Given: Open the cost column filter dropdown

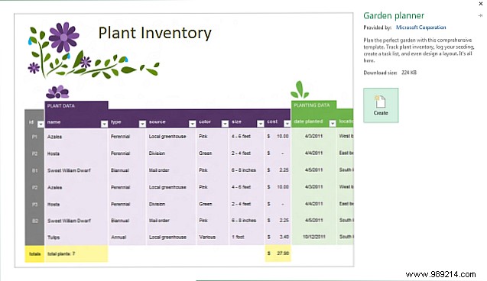Looking at the screenshot, I should 287,124.
